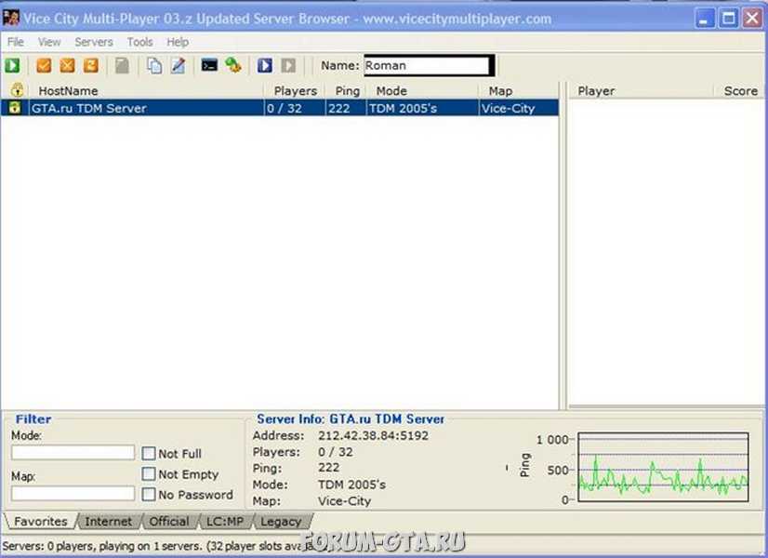
Task: Click the grayed-out play toolbar icon
Action: (288, 66)
